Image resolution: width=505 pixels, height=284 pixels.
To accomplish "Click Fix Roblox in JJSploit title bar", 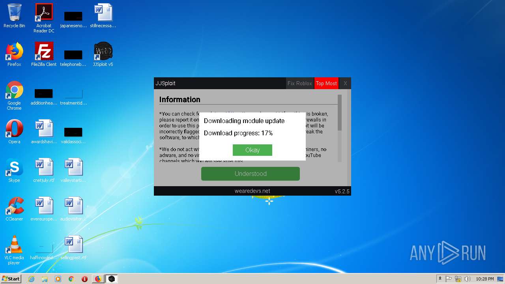I will coord(300,83).
